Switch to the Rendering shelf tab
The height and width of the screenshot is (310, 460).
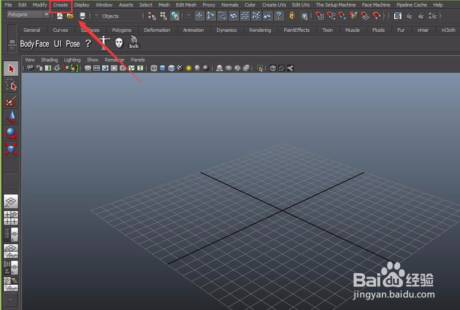click(x=260, y=30)
